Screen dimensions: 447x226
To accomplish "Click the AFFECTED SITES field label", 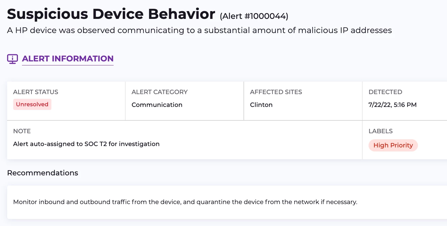I will 276,92.
